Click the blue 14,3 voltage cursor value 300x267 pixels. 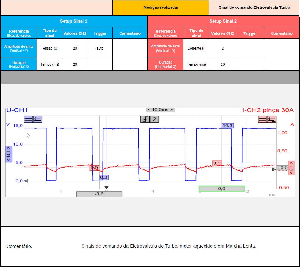pyautogui.click(x=228, y=126)
